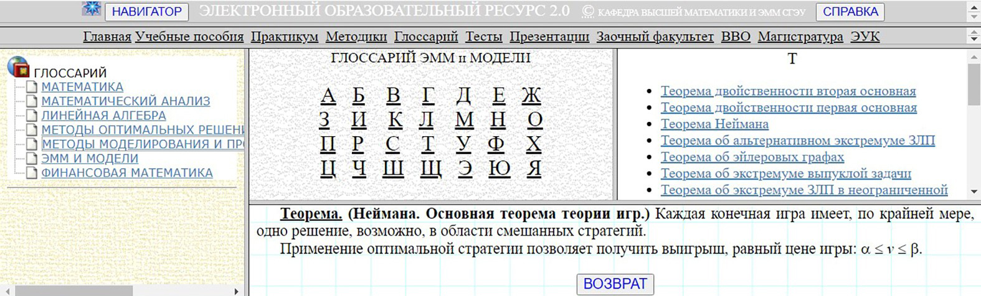Go to the Презентации menu item
The height and width of the screenshot is (296, 981).
(549, 37)
